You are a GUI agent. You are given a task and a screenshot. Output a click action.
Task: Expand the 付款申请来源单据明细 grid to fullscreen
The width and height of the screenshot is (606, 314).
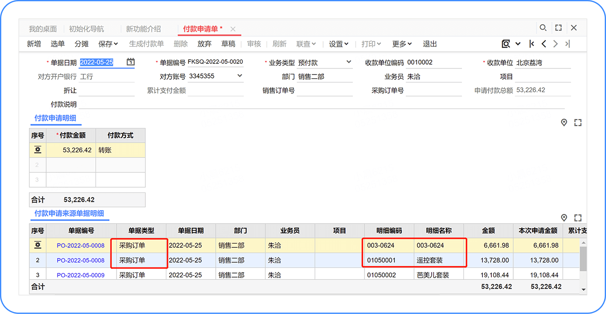coord(578,218)
